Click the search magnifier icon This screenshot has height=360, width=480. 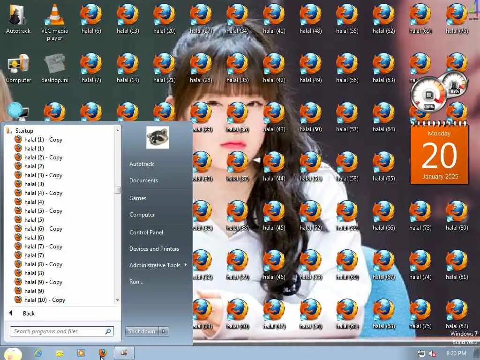tap(108, 331)
